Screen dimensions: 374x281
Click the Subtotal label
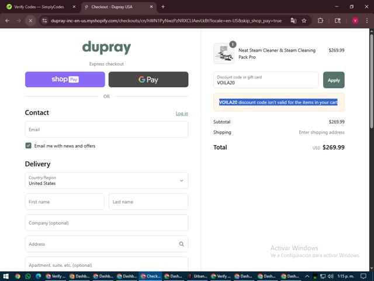tap(222, 122)
